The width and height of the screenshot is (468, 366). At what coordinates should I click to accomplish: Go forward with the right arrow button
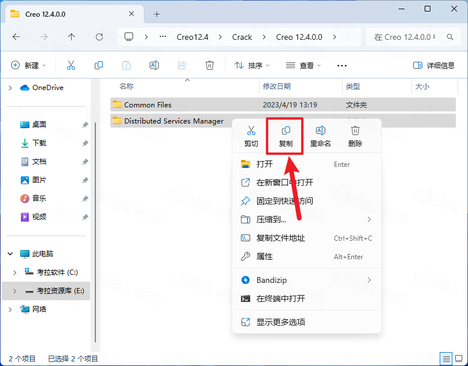44,37
